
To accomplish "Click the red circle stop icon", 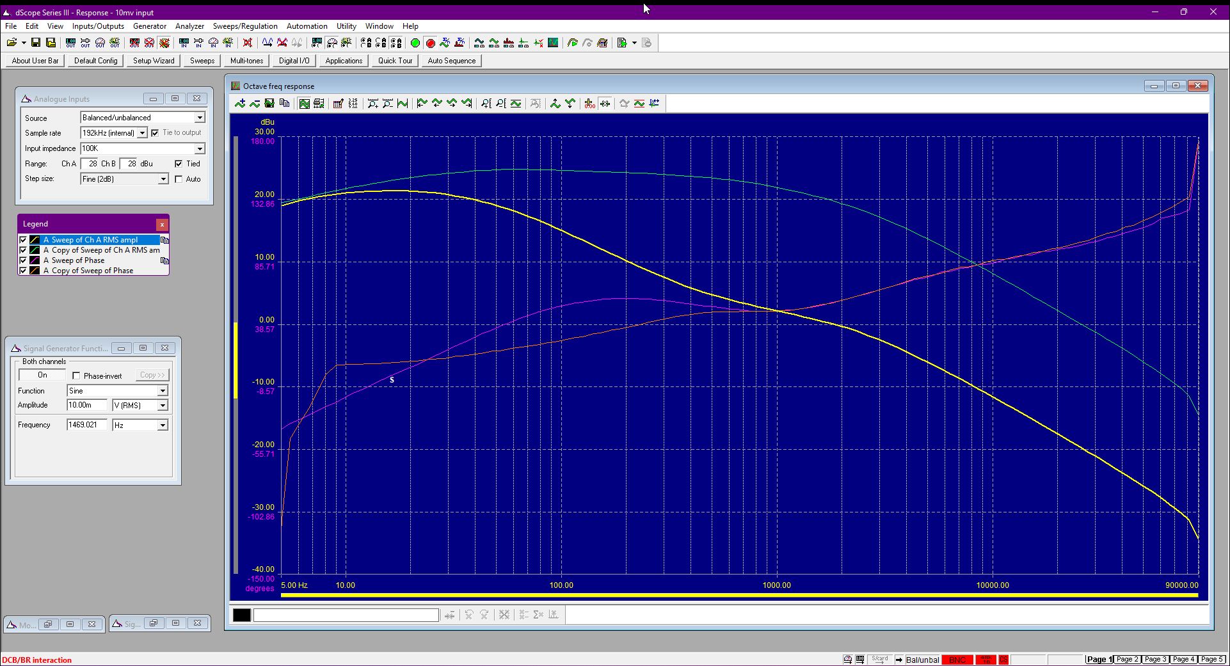I will coord(430,43).
